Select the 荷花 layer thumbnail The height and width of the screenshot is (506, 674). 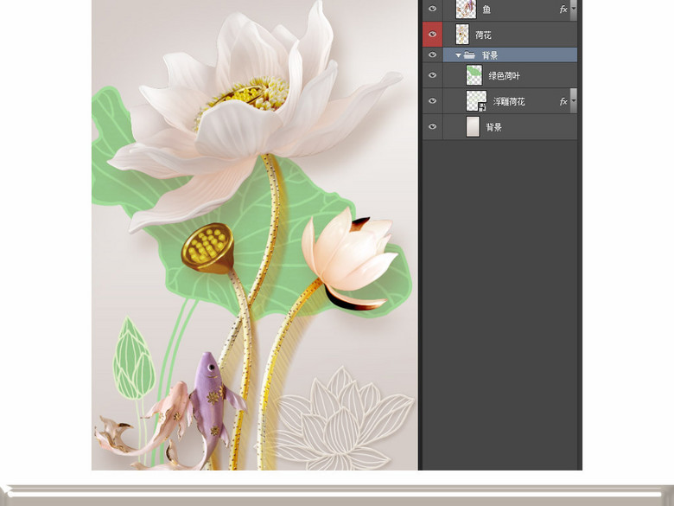462,35
